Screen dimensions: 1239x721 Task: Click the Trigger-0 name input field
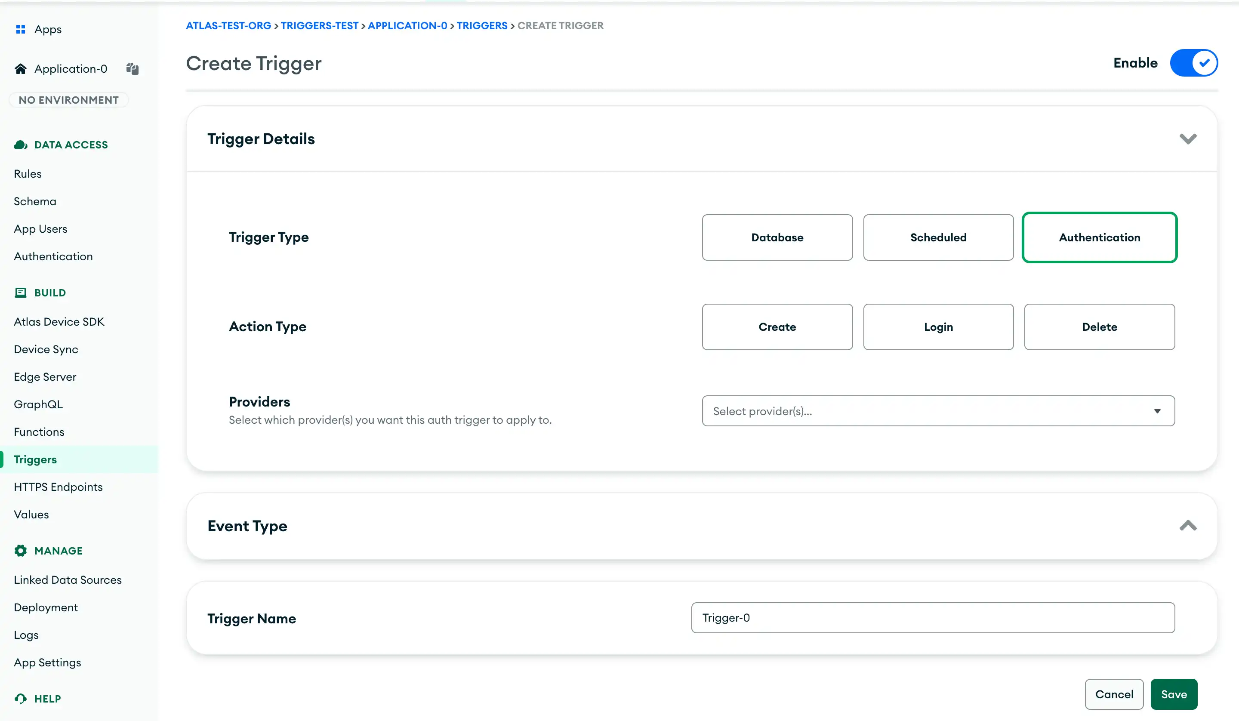[x=934, y=618]
